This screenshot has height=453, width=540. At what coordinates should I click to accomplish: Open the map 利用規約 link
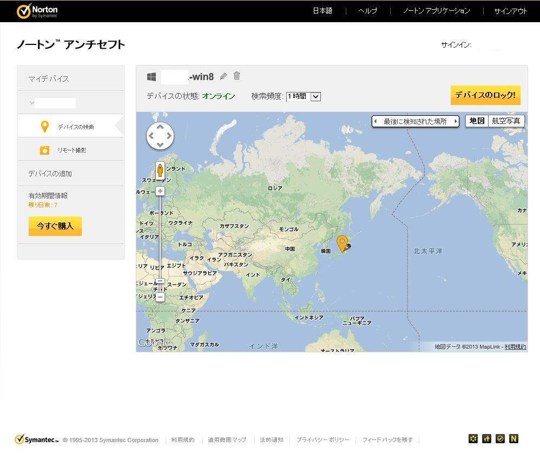(x=515, y=346)
